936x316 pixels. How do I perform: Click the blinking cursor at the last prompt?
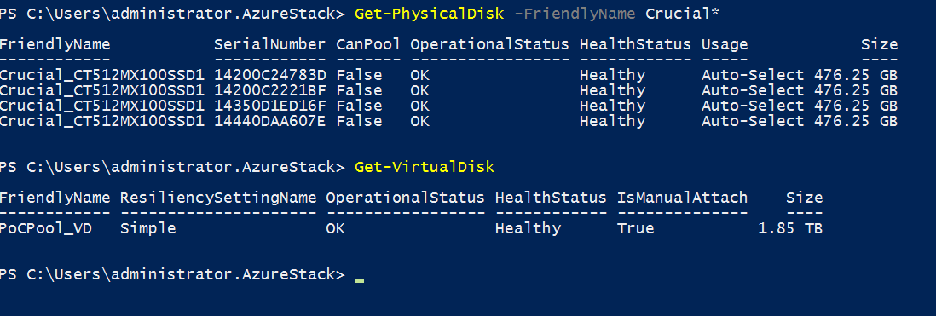click(x=359, y=279)
